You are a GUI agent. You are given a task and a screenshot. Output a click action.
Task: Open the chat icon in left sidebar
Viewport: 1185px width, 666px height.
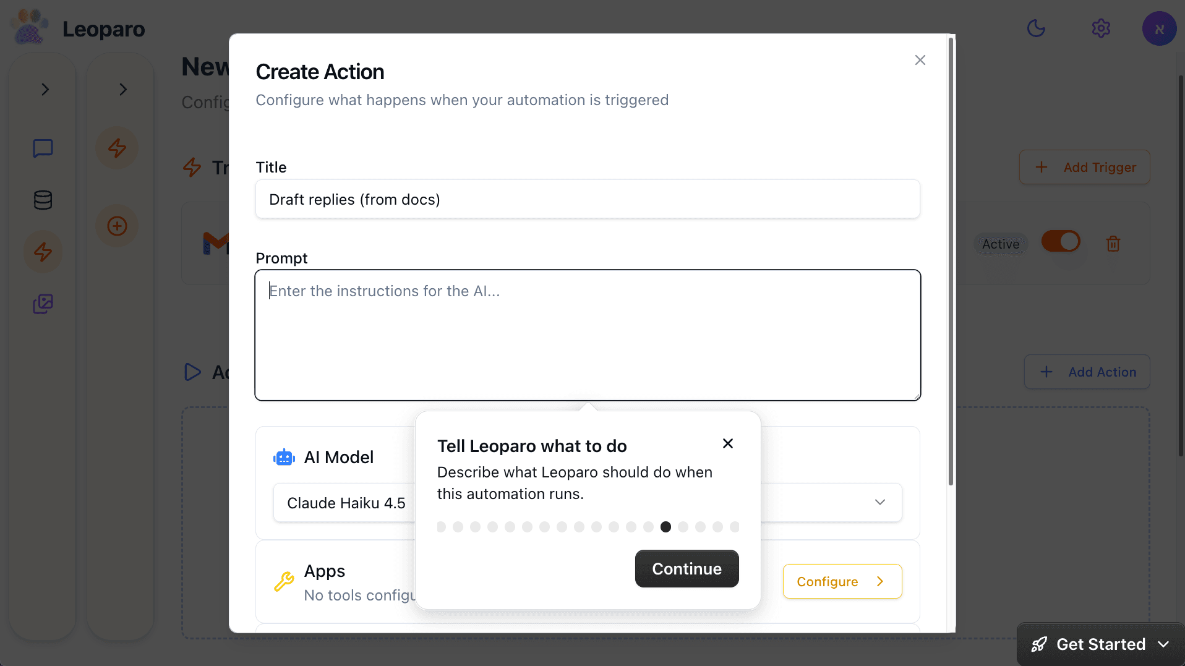pyautogui.click(x=43, y=148)
